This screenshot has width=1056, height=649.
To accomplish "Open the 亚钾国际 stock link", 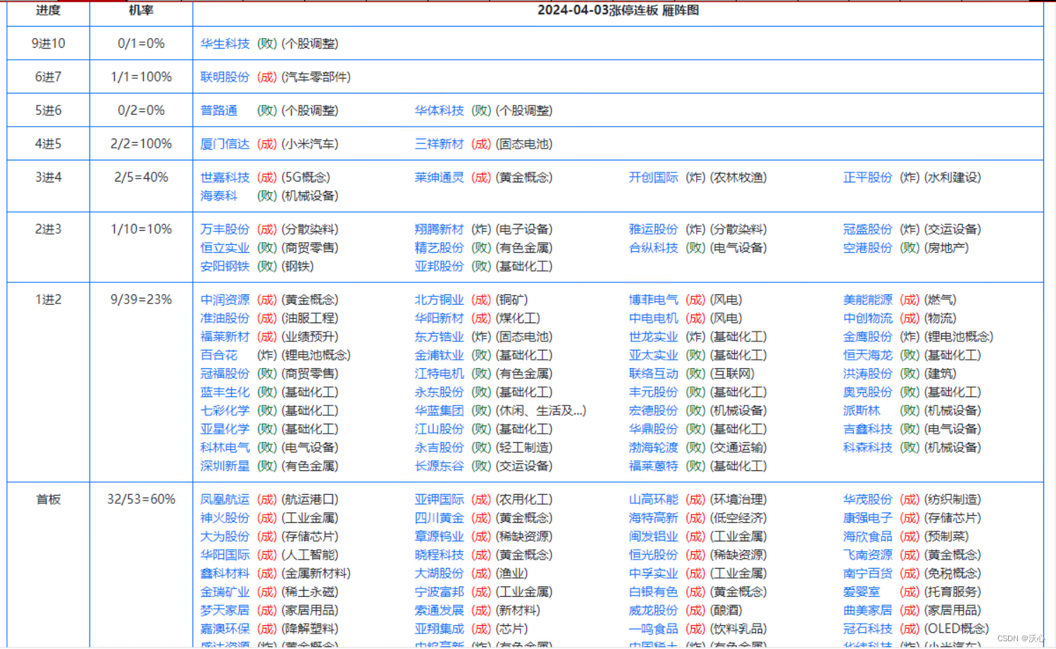I will [439, 500].
